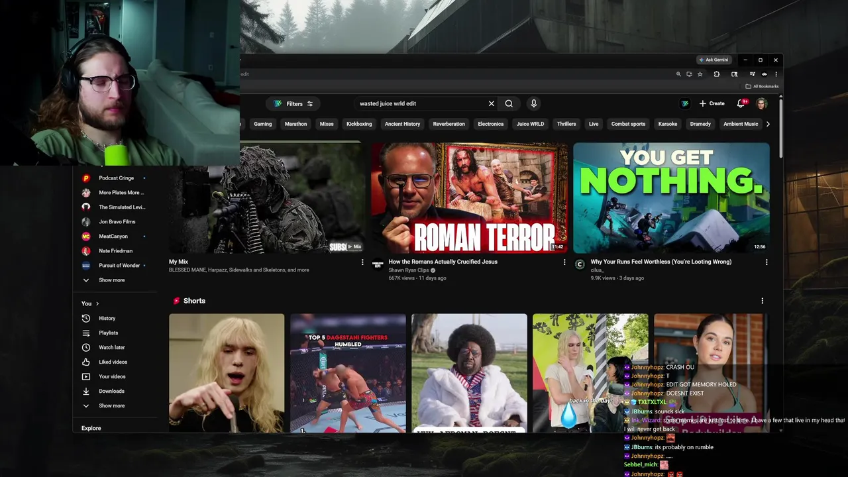Open options for Roman Terror video

(x=564, y=262)
